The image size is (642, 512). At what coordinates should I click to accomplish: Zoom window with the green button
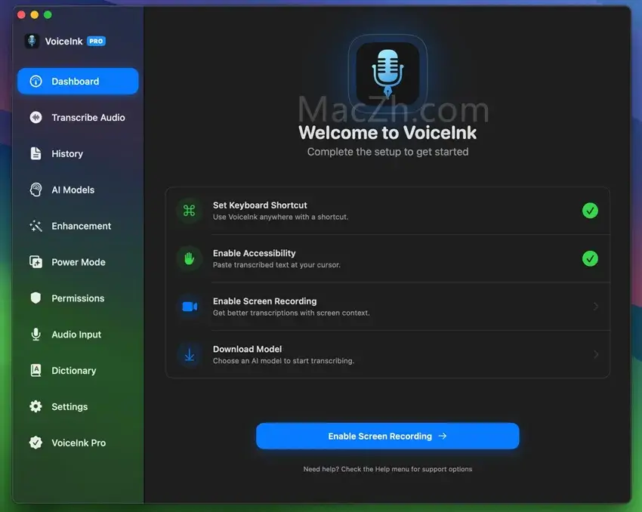click(48, 15)
